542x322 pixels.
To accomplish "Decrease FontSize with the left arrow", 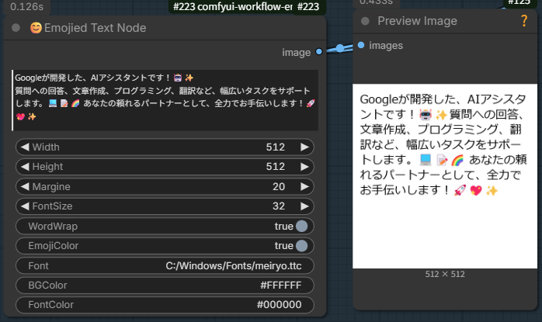I will (x=24, y=206).
